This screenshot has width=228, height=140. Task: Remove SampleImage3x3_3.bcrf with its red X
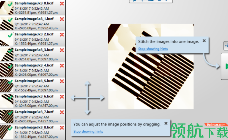pyautogui.click(x=62, y=50)
